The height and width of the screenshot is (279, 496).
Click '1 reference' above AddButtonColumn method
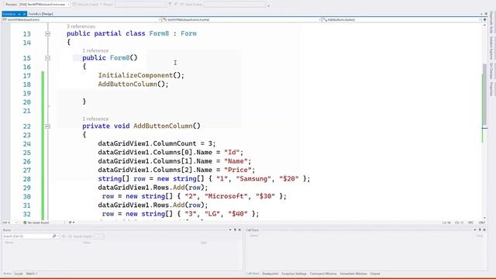pyautogui.click(x=95, y=119)
